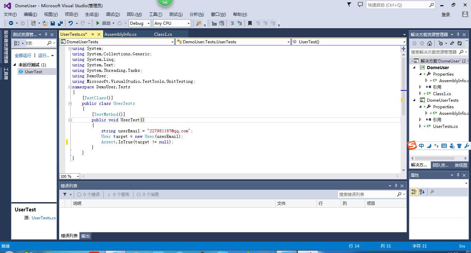Image resolution: width=471 pixels, height=253 pixels.
Task: Open property pages wrench icon
Action: tap(432, 192)
